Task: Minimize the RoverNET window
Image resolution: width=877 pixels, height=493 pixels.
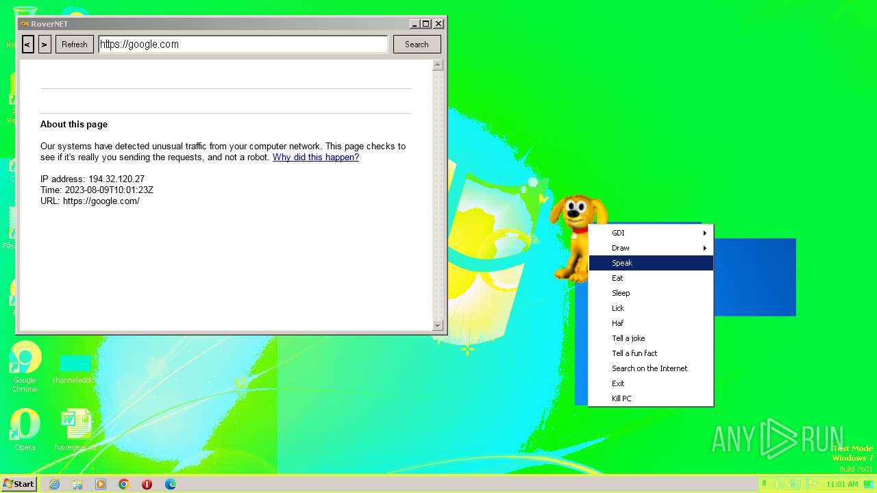Action: (415, 23)
